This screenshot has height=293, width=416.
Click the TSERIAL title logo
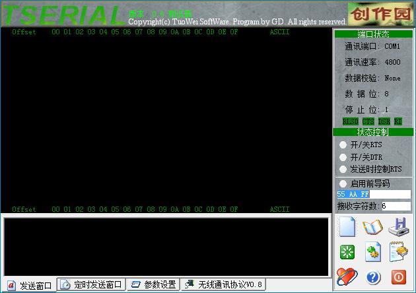tap(65, 15)
